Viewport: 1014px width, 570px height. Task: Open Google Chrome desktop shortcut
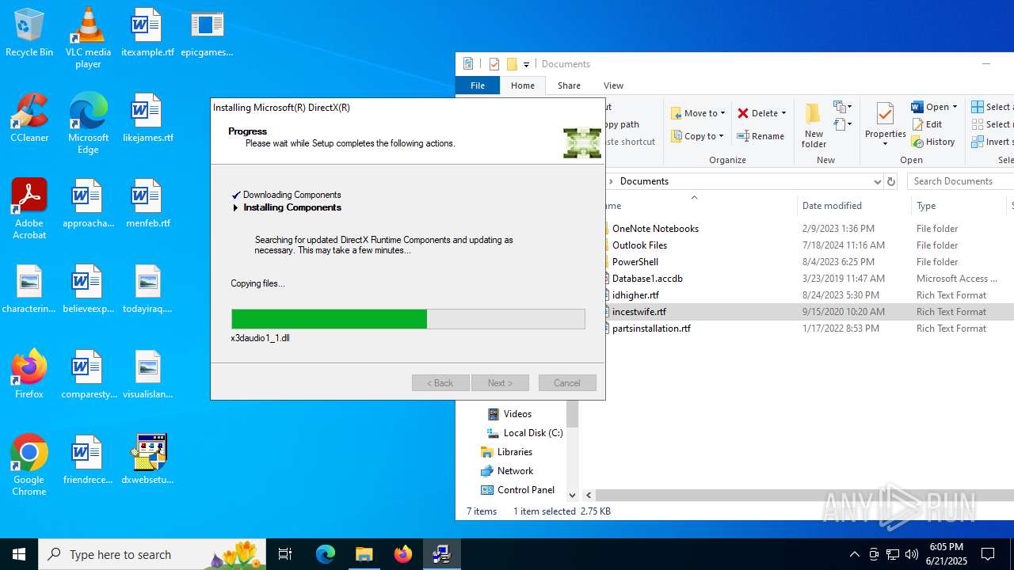click(29, 465)
